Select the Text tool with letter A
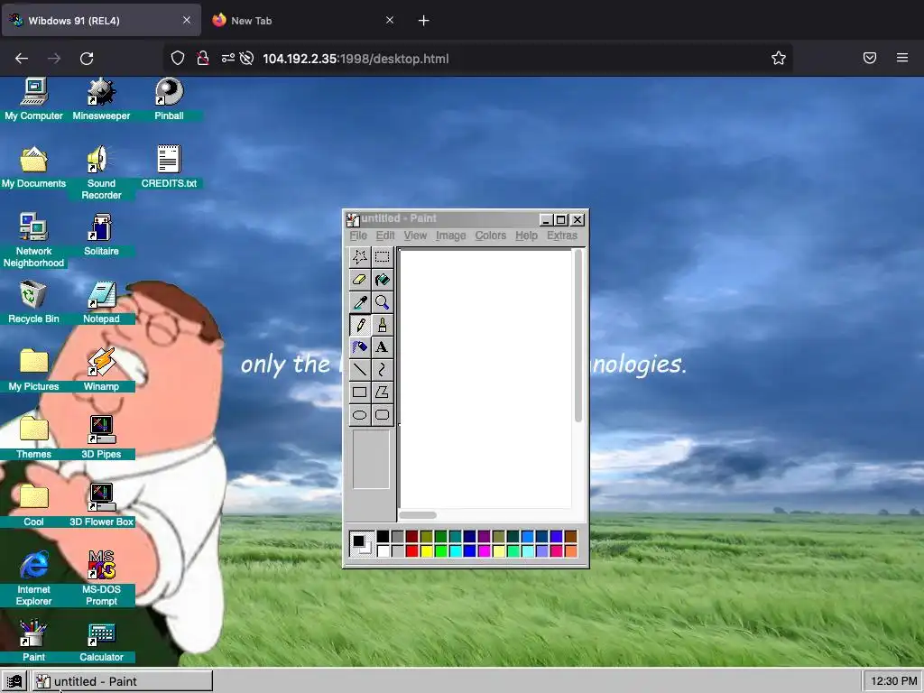 (382, 347)
